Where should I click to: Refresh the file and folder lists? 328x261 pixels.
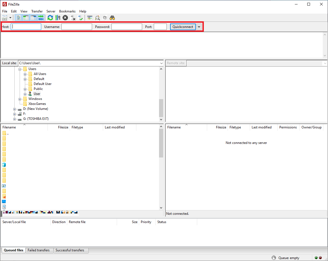click(50, 18)
